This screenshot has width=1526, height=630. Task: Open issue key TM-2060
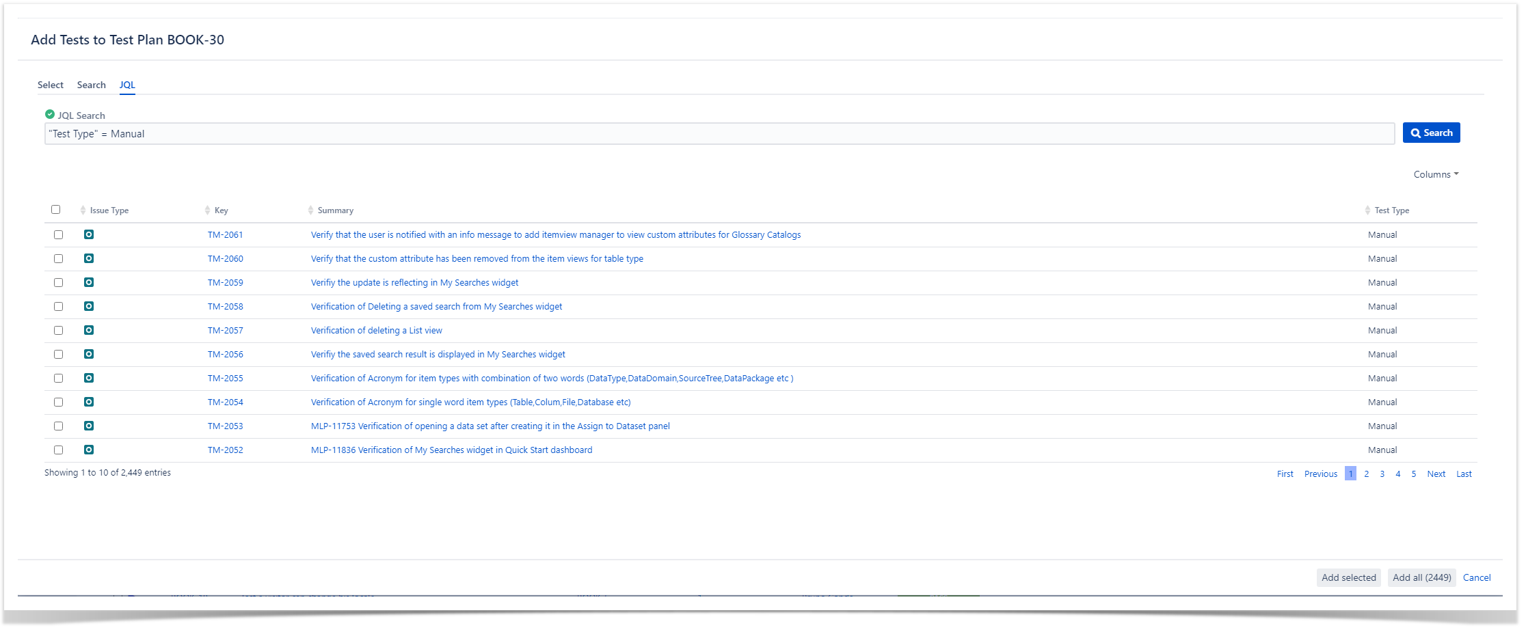coord(226,258)
